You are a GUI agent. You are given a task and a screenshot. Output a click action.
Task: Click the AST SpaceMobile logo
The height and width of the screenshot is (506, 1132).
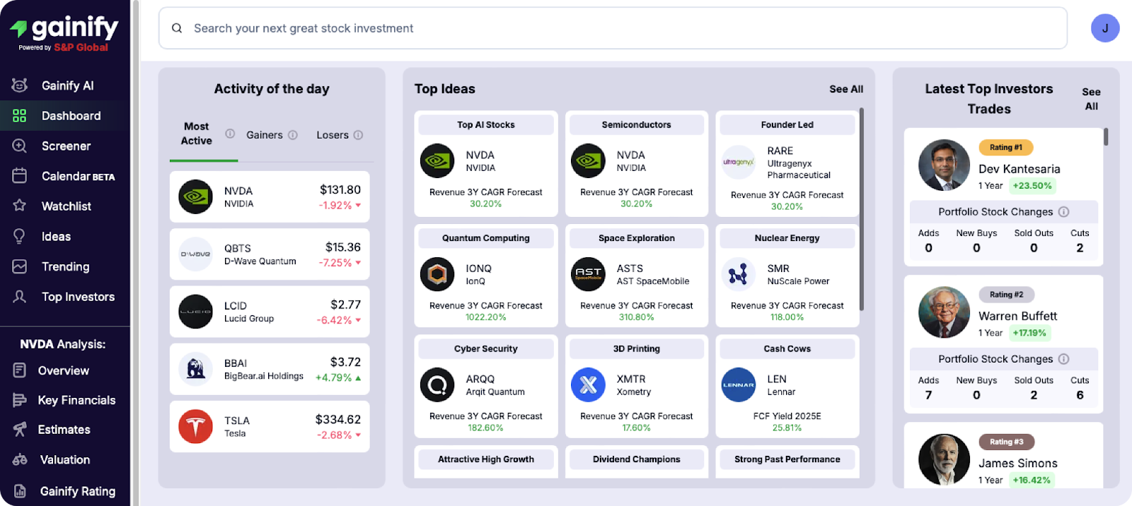588,274
